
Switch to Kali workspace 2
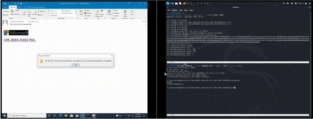[x=198, y=3]
